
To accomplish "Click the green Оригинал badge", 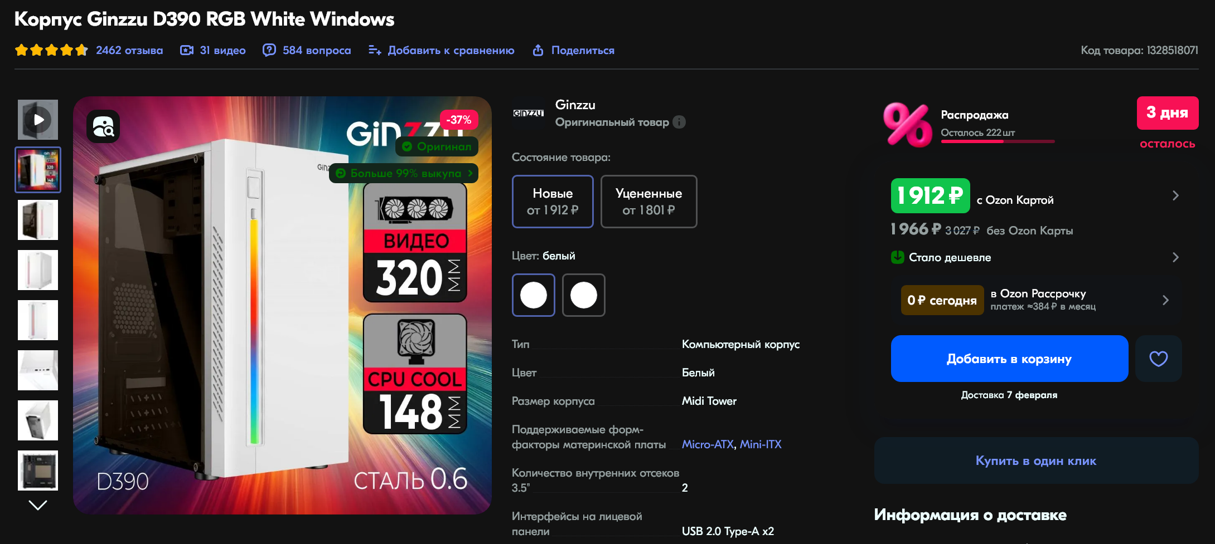I will click(437, 146).
